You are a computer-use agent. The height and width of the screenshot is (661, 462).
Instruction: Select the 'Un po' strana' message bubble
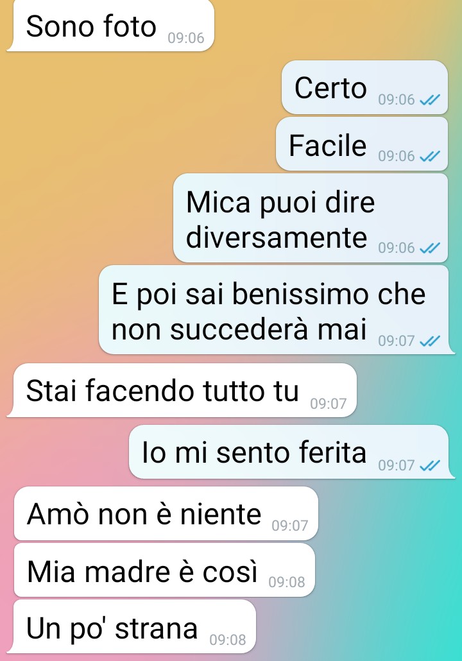132,627
